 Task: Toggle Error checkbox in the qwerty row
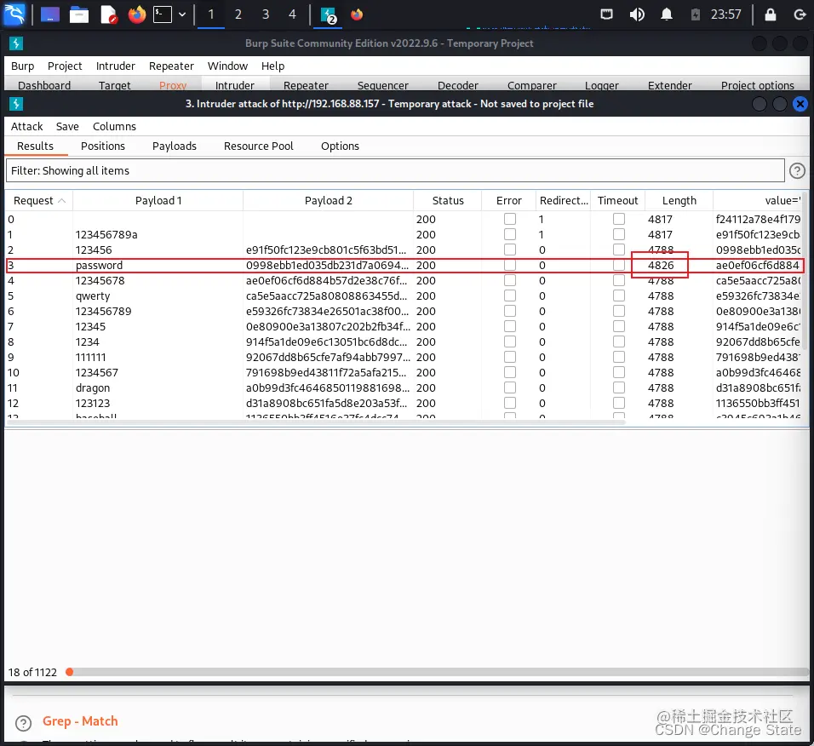(510, 296)
